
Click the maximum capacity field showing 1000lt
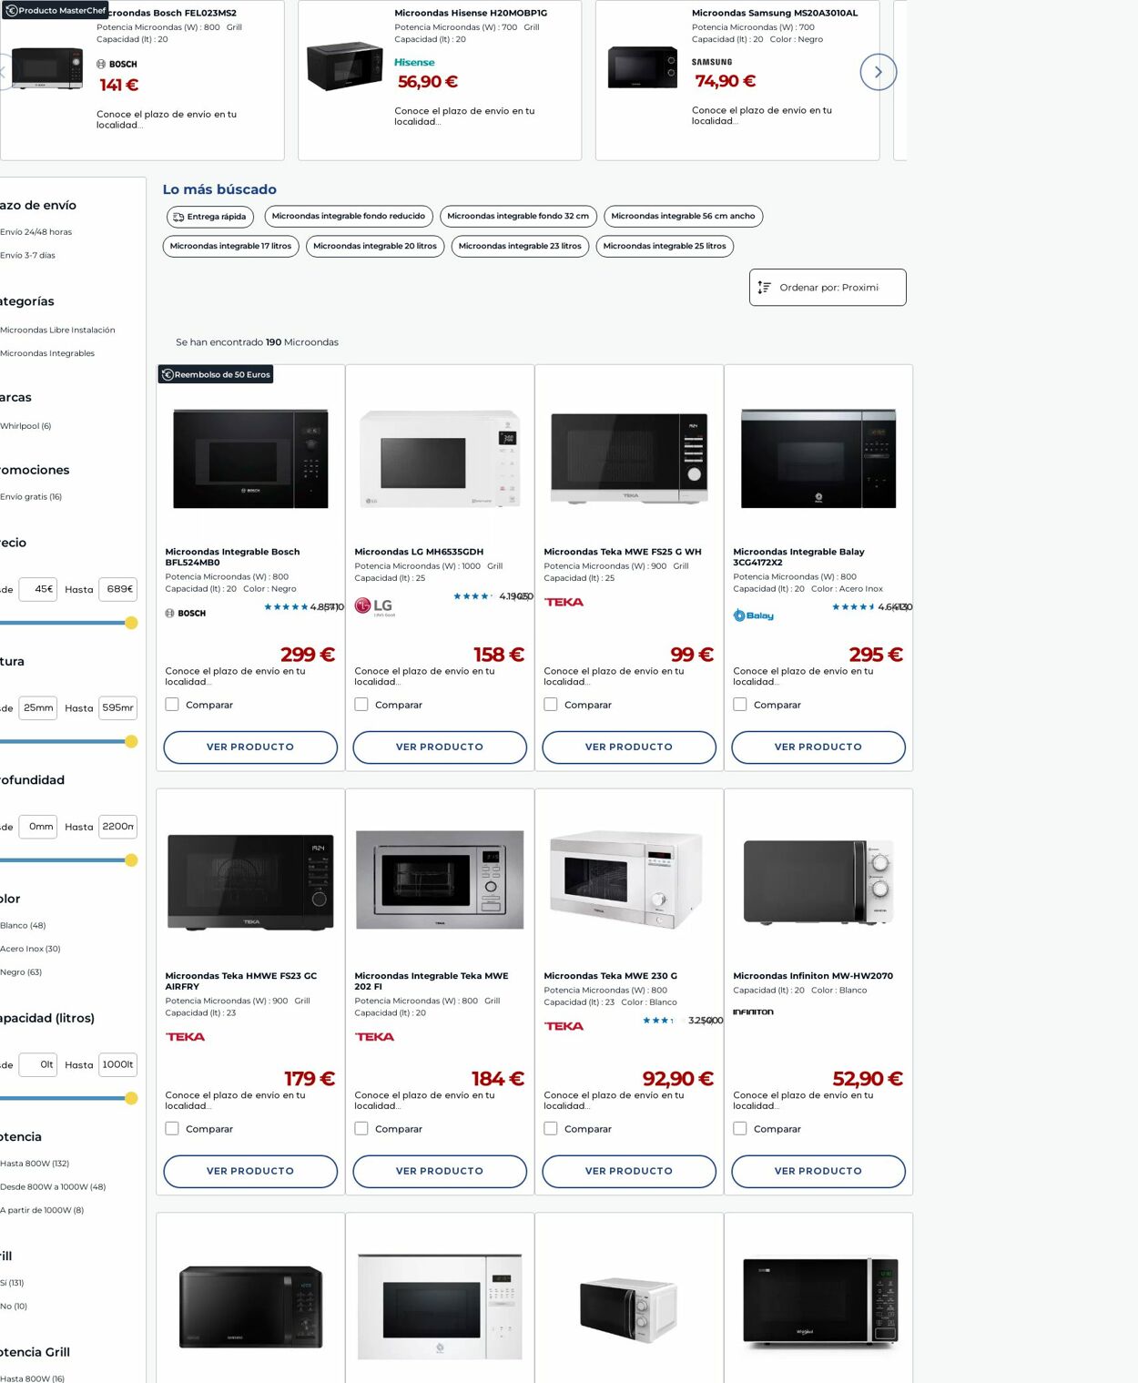tap(118, 1064)
